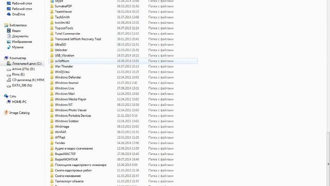Click the Локальный диск (C:) drive icon
This screenshot has width=330, height=186.
9,64
